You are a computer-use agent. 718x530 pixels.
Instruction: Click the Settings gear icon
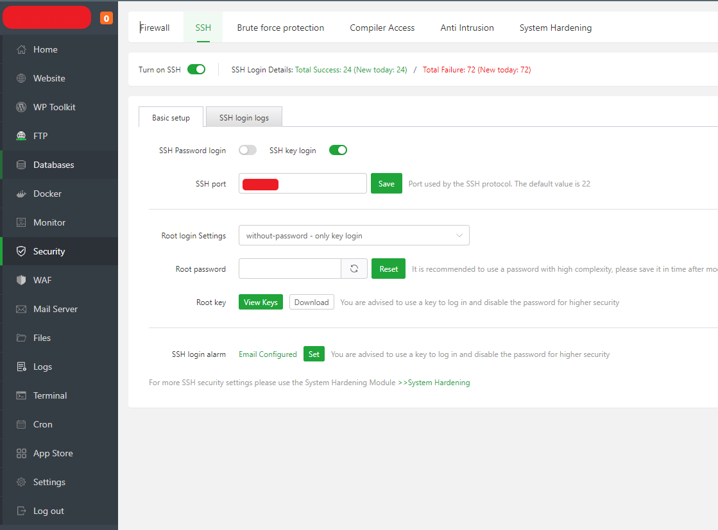click(21, 481)
